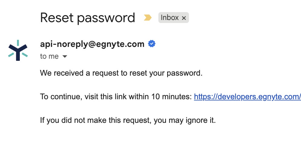This screenshot has height=141, width=301.
Task: Click the yellow importance marker arrow
Action: point(147,18)
